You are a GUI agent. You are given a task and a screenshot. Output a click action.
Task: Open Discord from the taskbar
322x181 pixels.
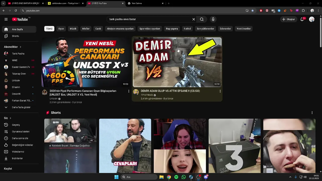[x=206, y=177]
